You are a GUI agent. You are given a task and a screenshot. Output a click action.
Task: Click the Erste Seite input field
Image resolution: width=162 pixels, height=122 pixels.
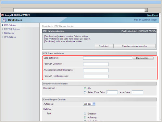pos(112,92)
